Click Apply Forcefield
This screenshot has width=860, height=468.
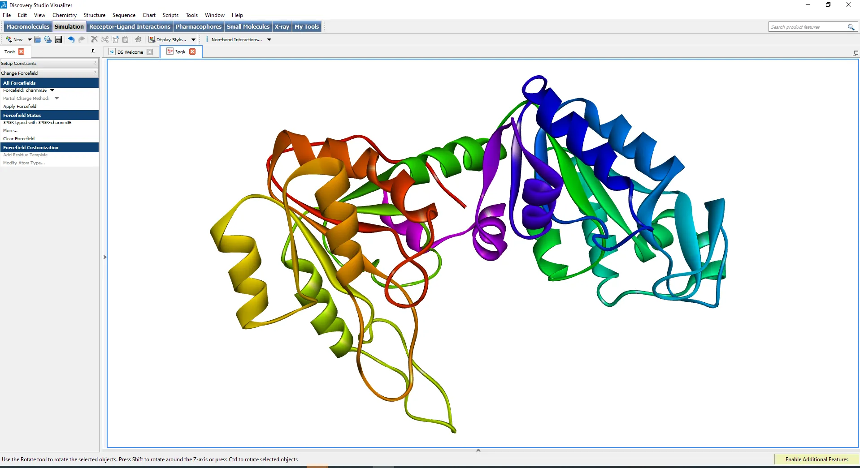pos(20,107)
